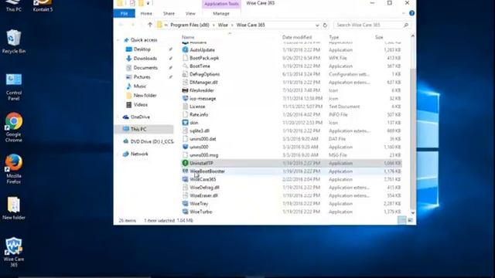This screenshot has width=495, height=278.
Task: Select the ico-message icon file
Action: click(x=186, y=98)
